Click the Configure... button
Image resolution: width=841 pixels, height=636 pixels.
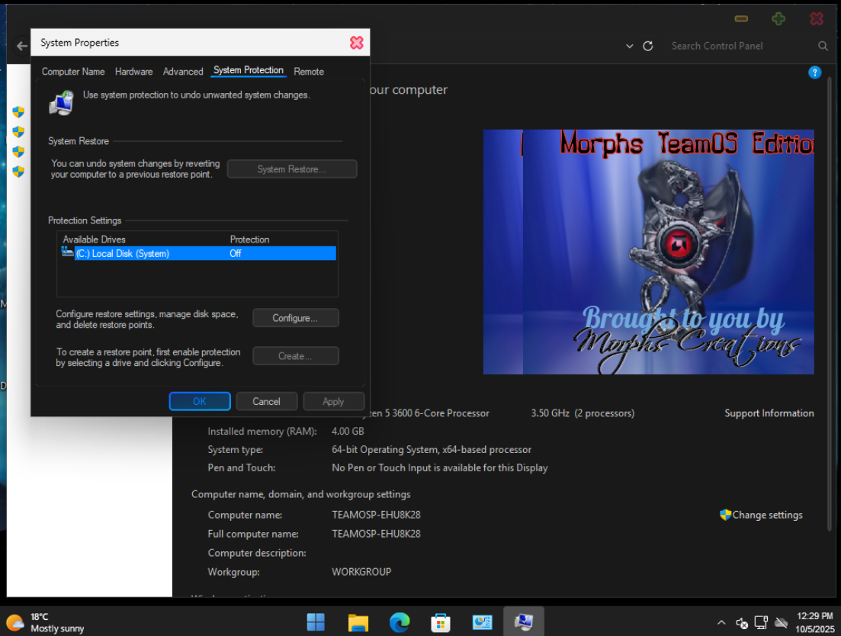(x=295, y=318)
